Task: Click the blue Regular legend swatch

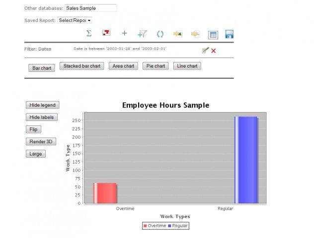Action: point(169,226)
